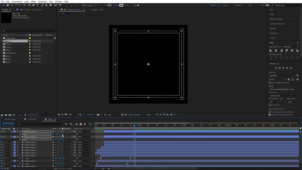
Task: Play preview in Preview panel
Action: [x=283, y=68]
